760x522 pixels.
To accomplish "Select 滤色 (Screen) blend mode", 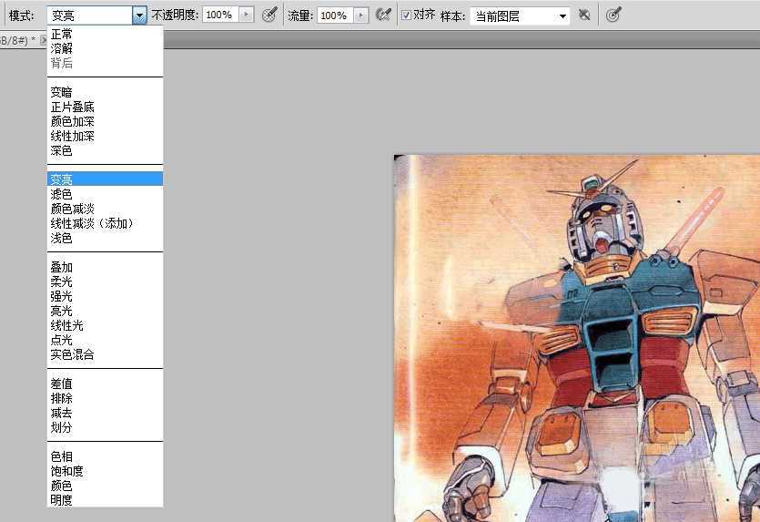I will 62,194.
